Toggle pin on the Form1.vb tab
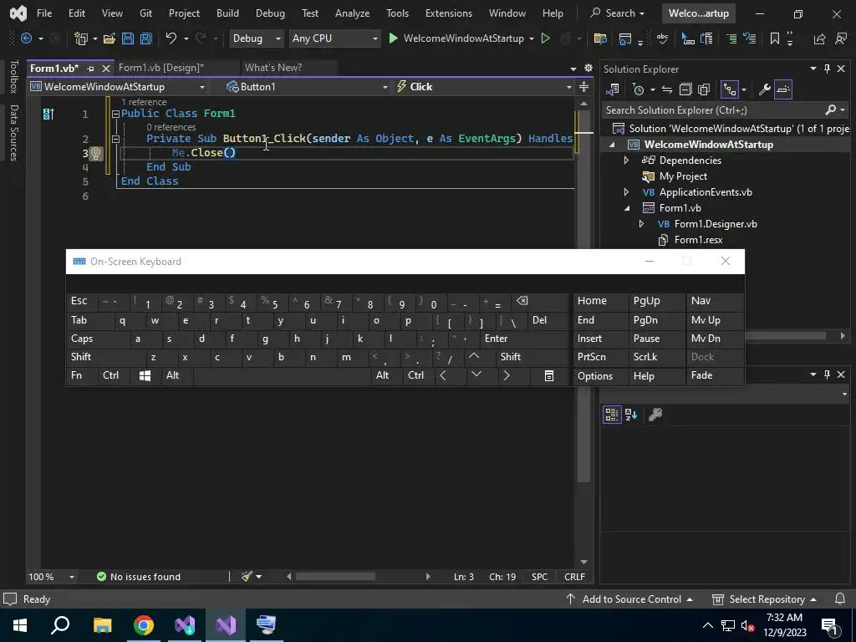 point(90,69)
